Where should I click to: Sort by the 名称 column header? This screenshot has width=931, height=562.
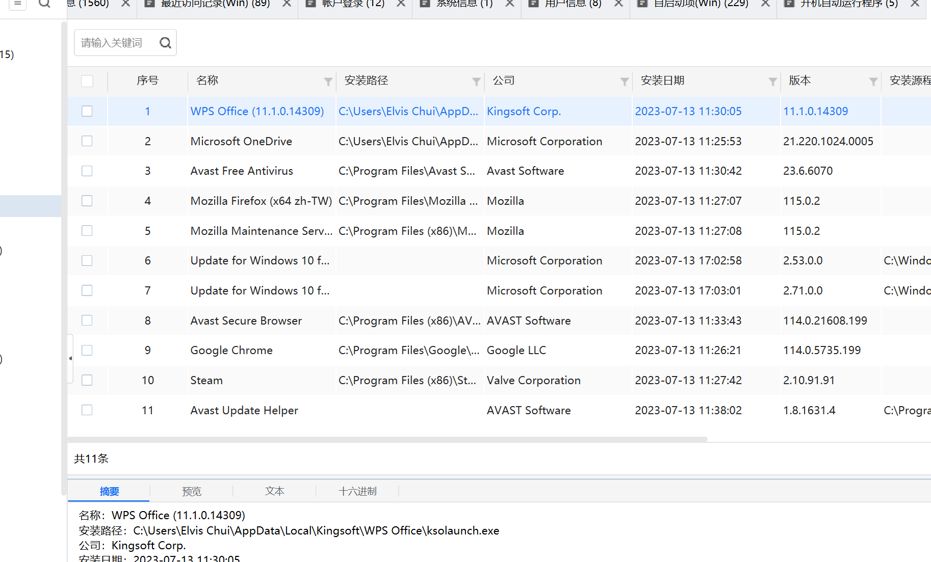click(x=207, y=81)
